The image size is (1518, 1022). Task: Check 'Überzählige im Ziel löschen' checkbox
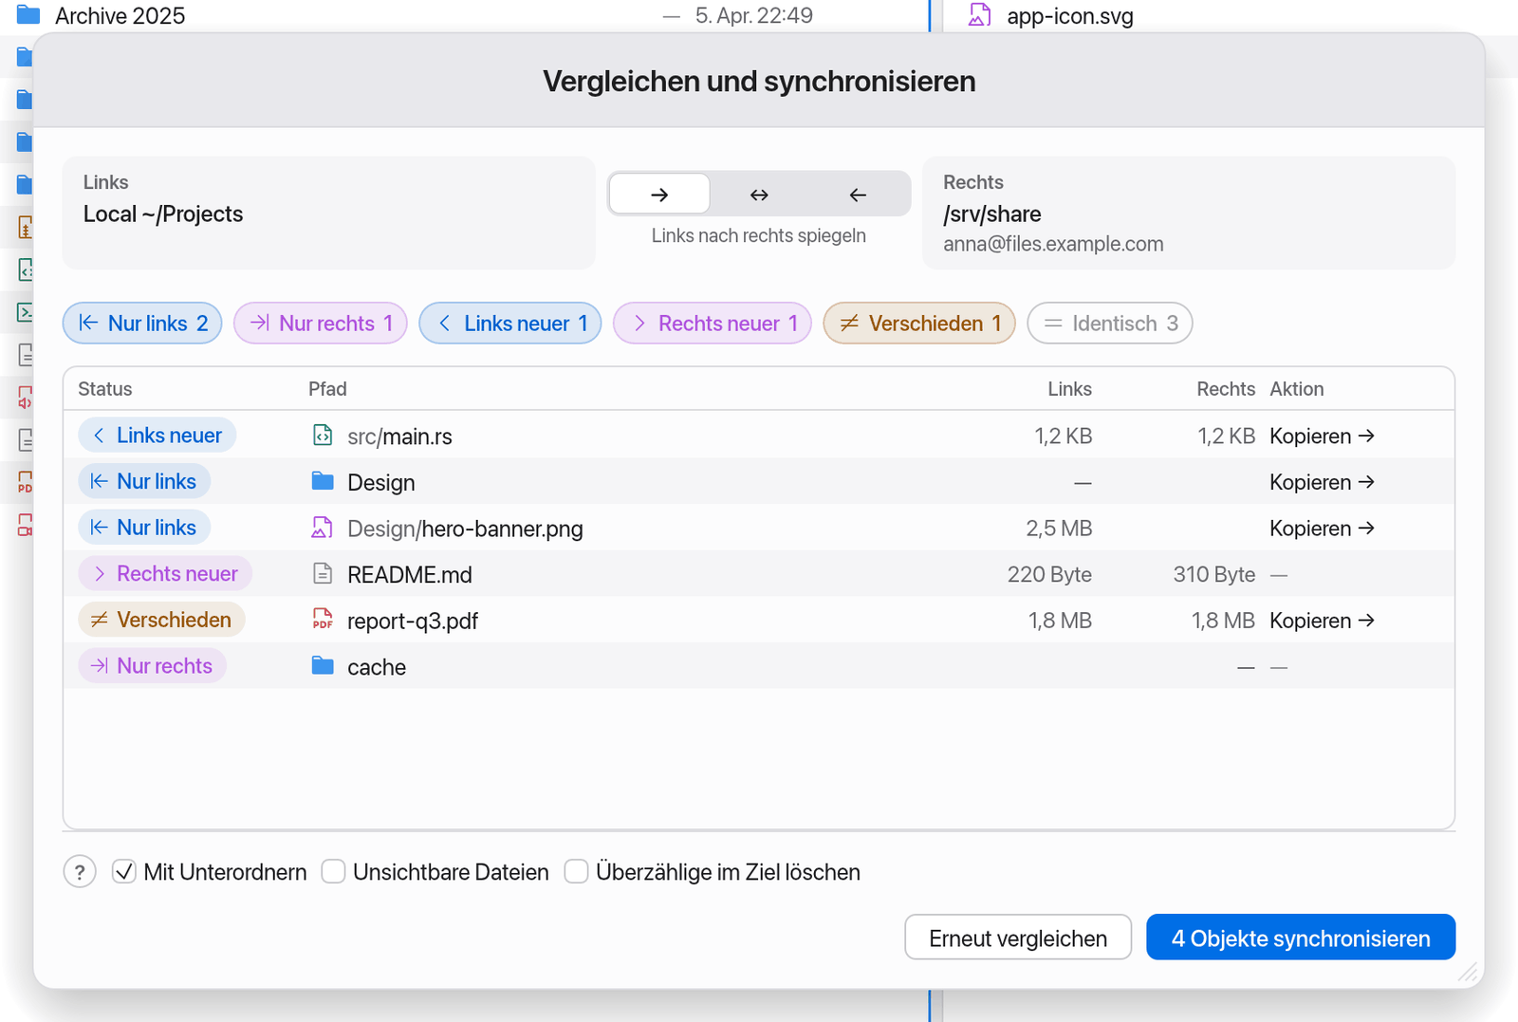(576, 871)
